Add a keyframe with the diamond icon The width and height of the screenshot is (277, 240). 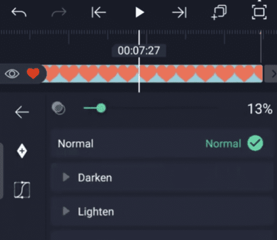click(22, 151)
